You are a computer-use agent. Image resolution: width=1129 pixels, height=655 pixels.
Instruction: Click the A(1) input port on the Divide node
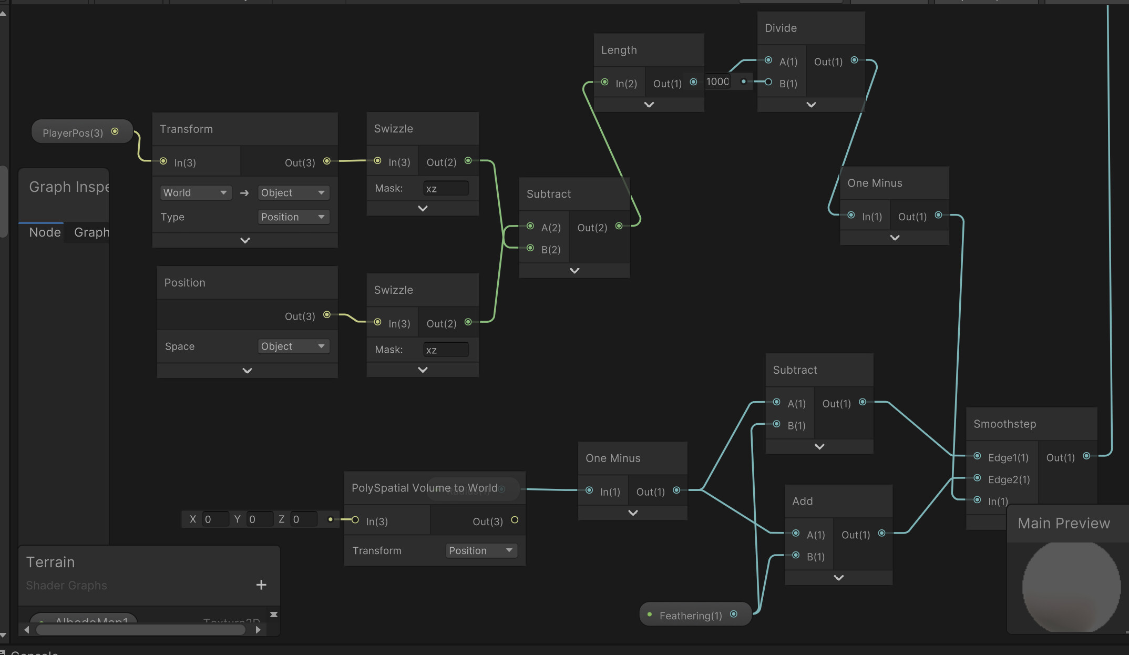(768, 60)
